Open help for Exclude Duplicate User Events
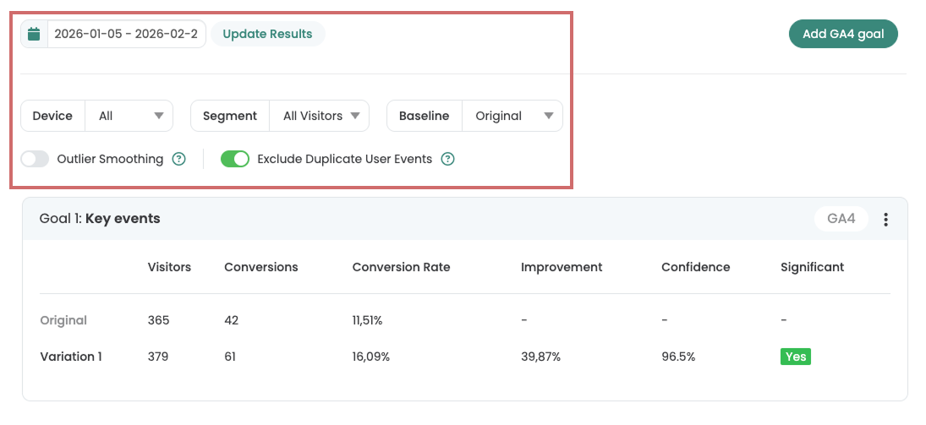 (x=448, y=160)
